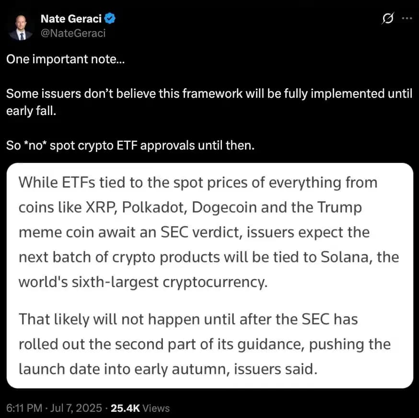Open the @NateGeraci handle link

[73, 33]
